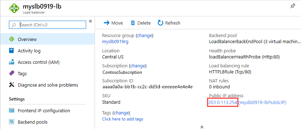Focus the Search (Ctrl+/) box
The image size is (301, 129).
(x=47, y=25)
